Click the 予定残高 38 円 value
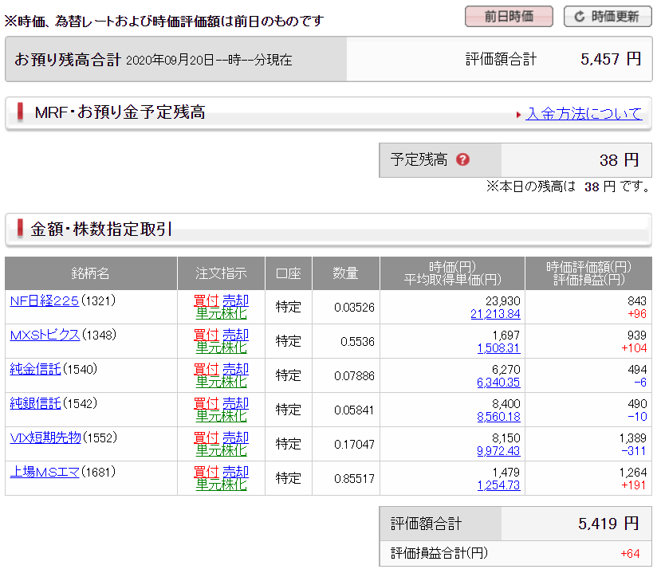The width and height of the screenshot is (657, 573). coord(619,160)
